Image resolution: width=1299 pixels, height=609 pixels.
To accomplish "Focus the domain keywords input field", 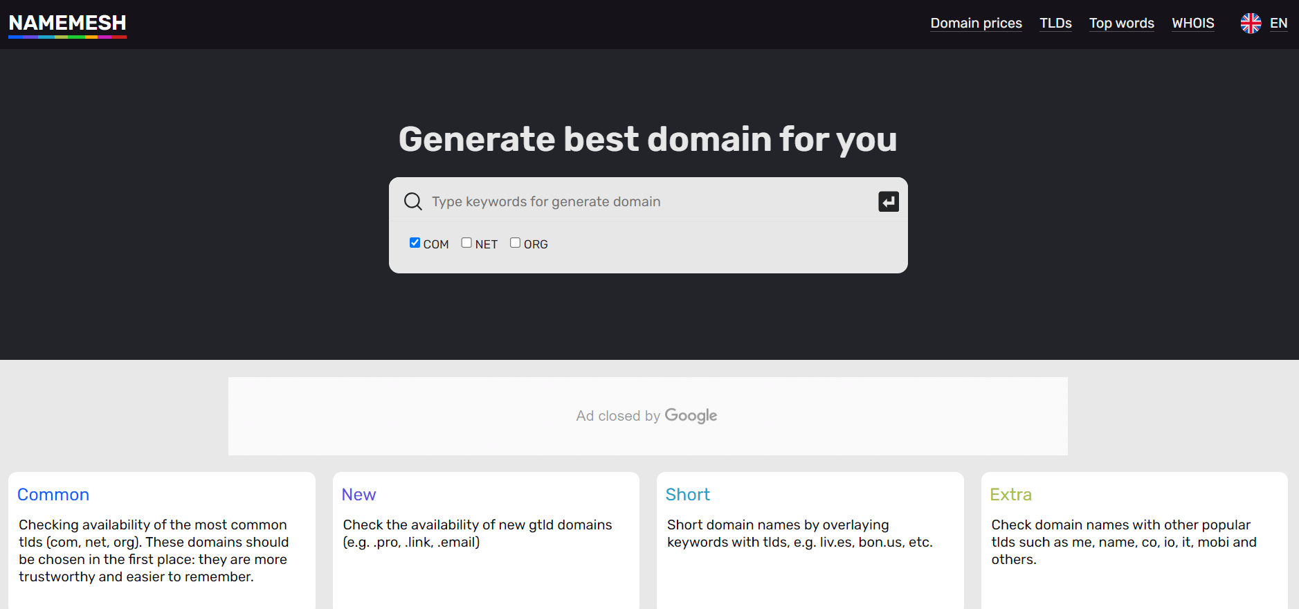I will click(651, 201).
